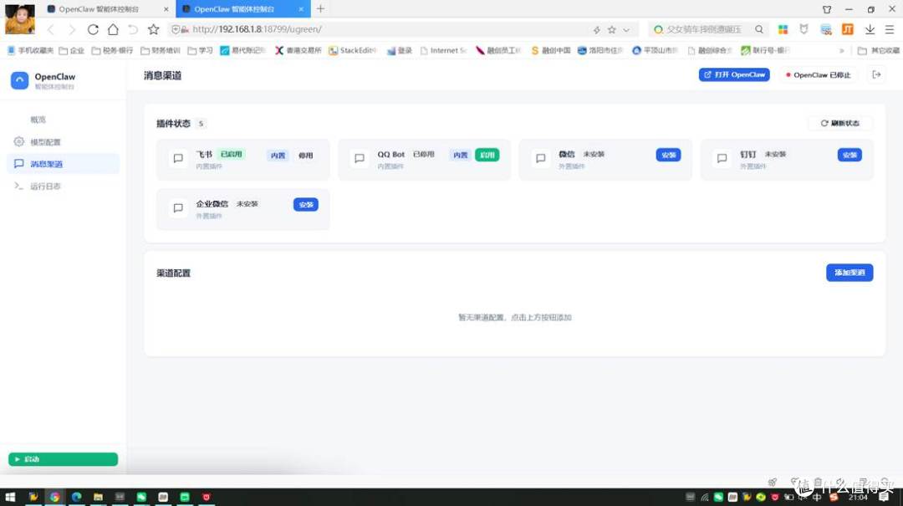
Task: Open the StackEdit bookmark
Action: 352,51
